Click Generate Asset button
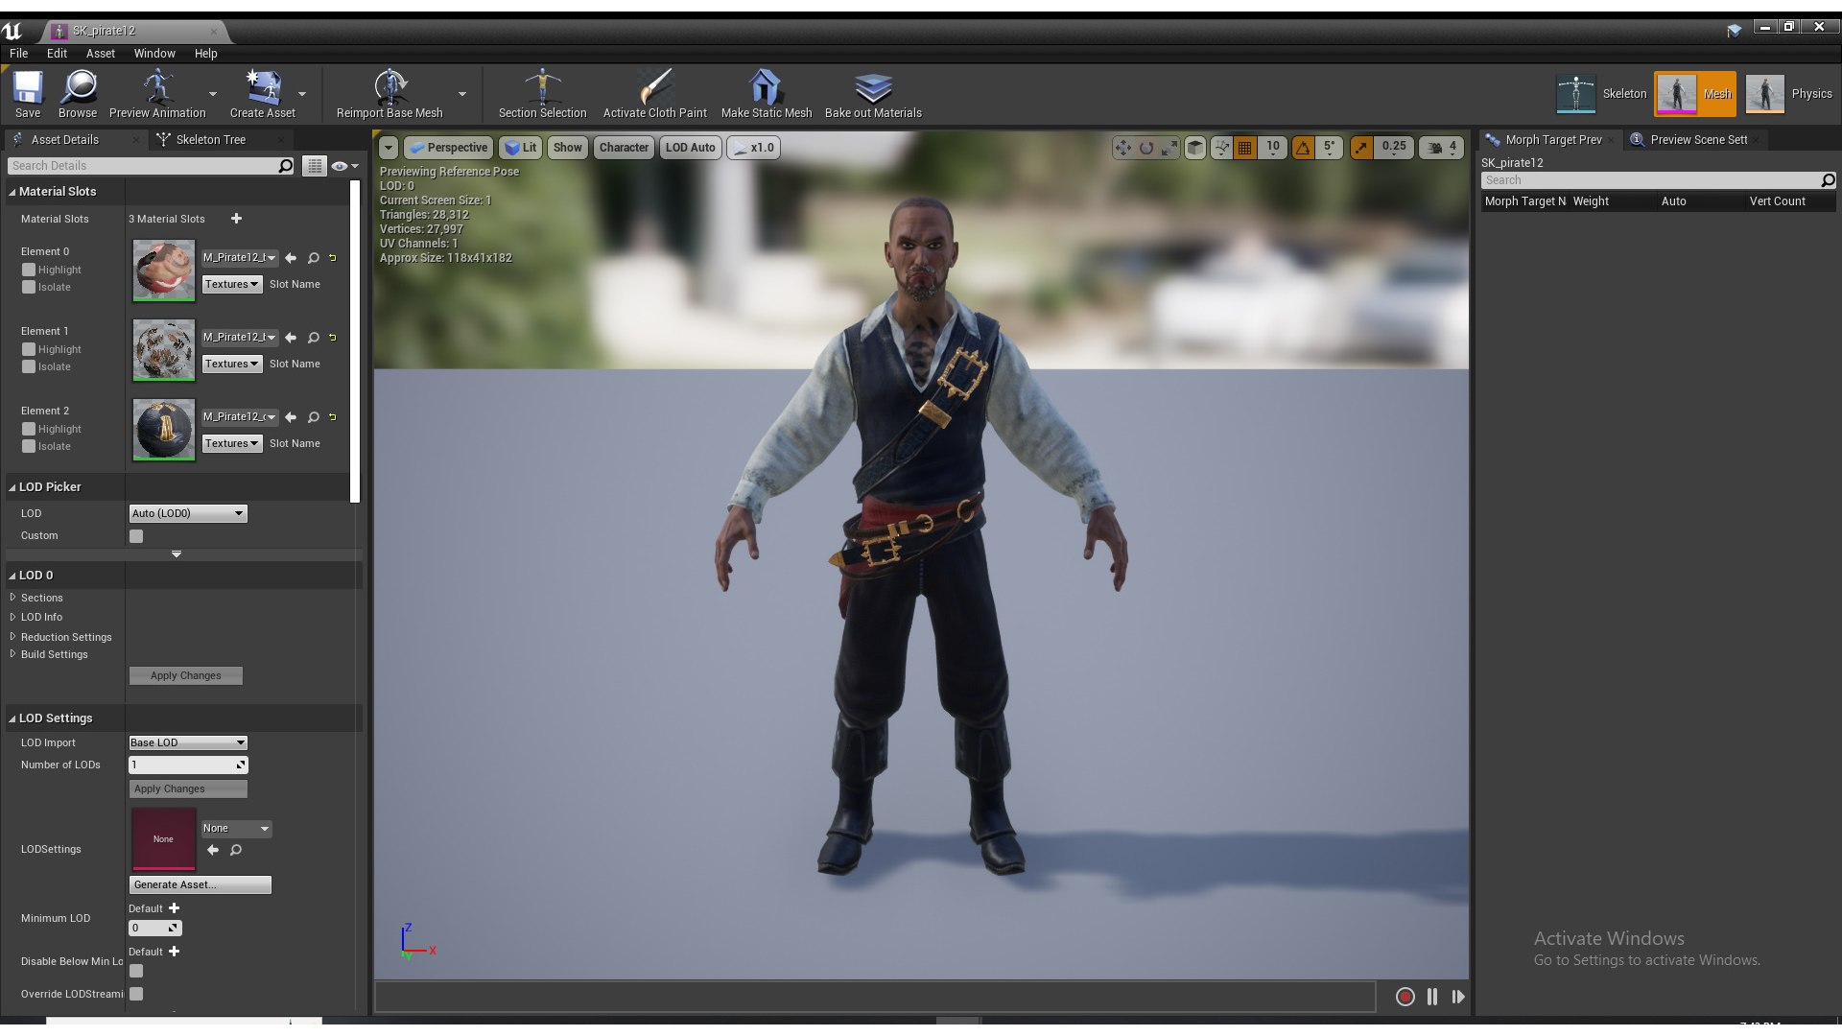The width and height of the screenshot is (1842, 1036). tap(201, 885)
